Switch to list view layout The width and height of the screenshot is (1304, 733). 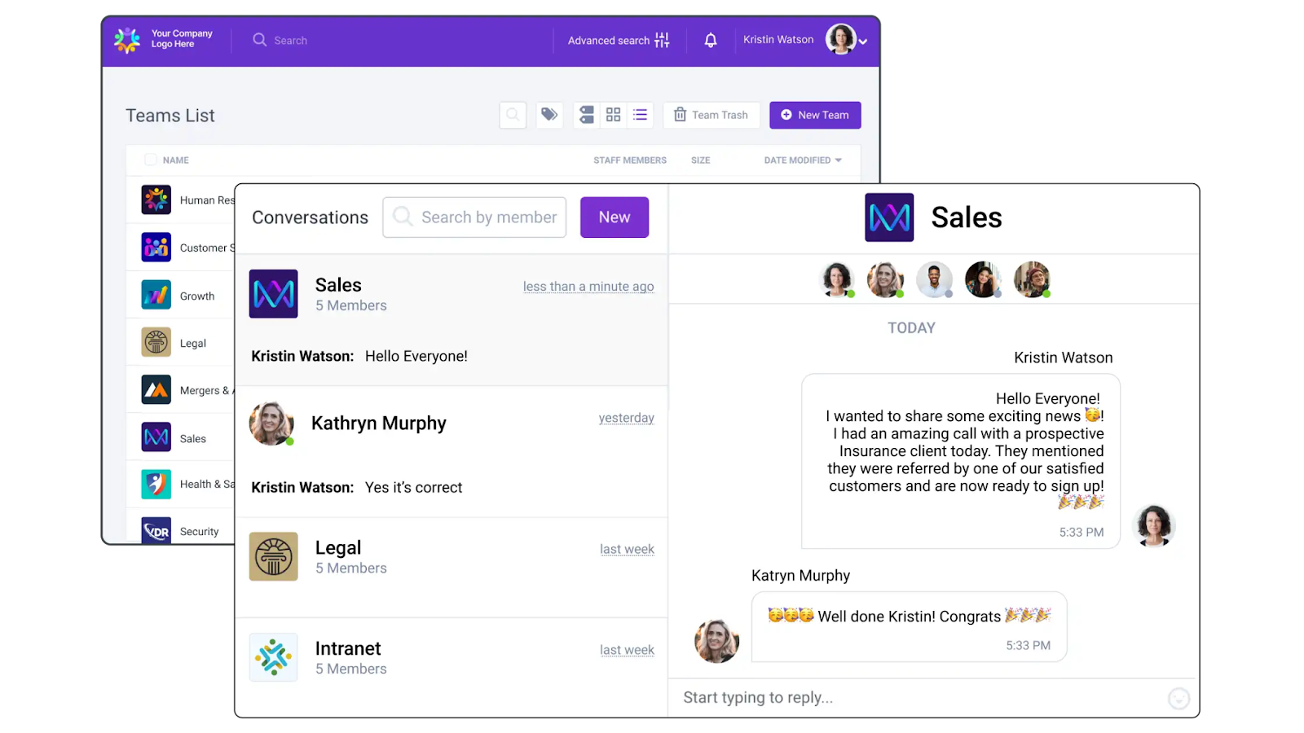coord(640,115)
